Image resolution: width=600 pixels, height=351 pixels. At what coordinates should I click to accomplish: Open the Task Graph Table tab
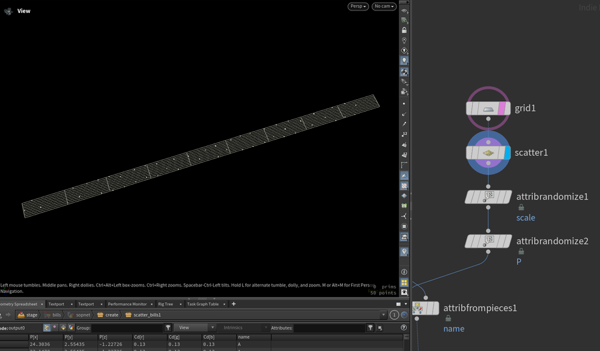(203, 304)
